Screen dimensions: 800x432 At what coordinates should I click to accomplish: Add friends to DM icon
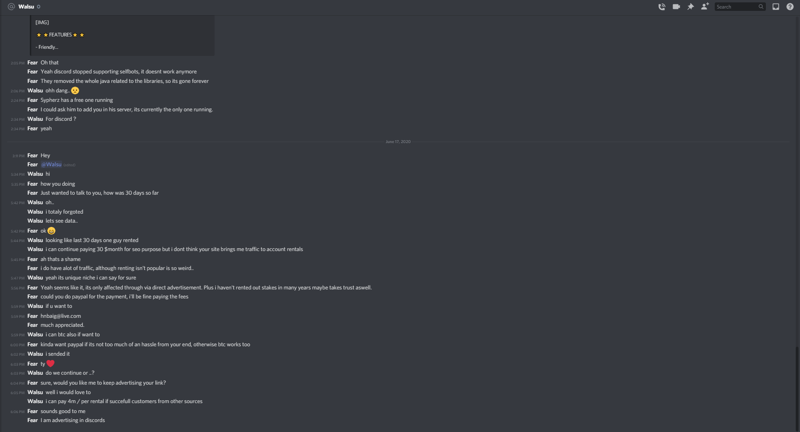[x=705, y=7]
